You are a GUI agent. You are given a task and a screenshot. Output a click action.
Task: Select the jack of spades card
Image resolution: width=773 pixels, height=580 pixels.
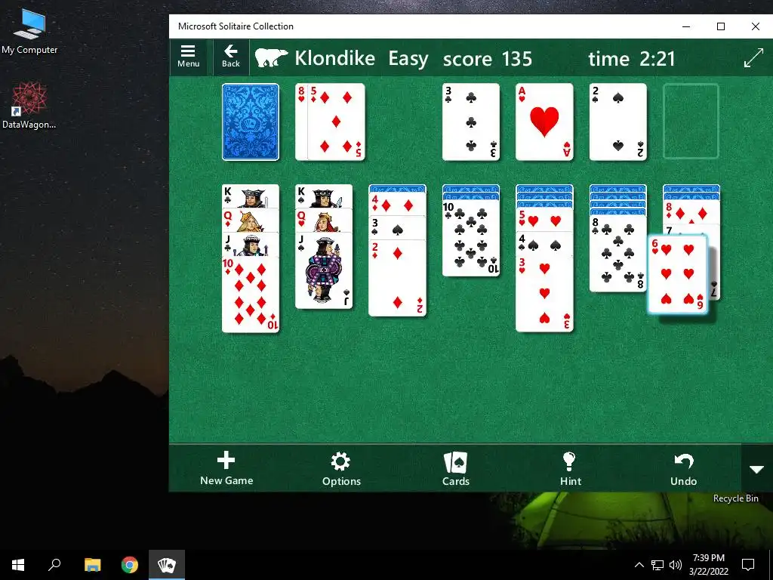click(x=324, y=271)
